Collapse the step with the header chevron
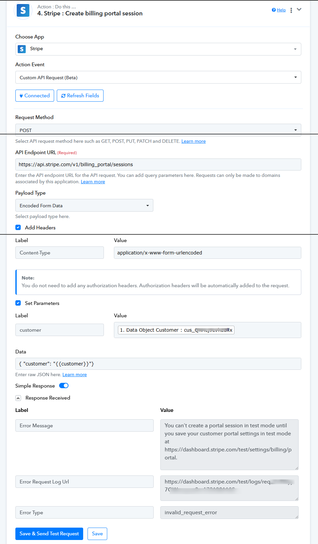The width and height of the screenshot is (318, 544). 299,9
